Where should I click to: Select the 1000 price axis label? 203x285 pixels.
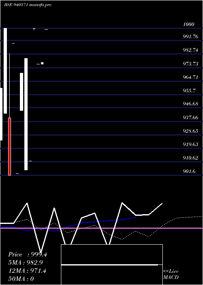click(x=189, y=24)
